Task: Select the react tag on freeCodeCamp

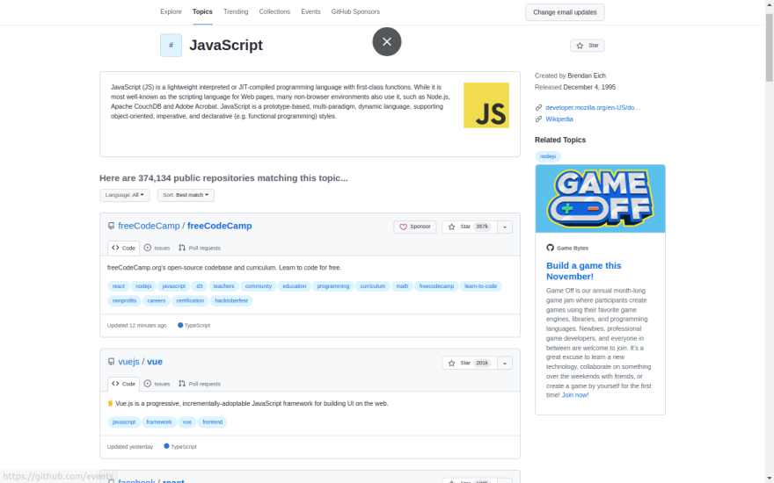Action: (x=119, y=286)
